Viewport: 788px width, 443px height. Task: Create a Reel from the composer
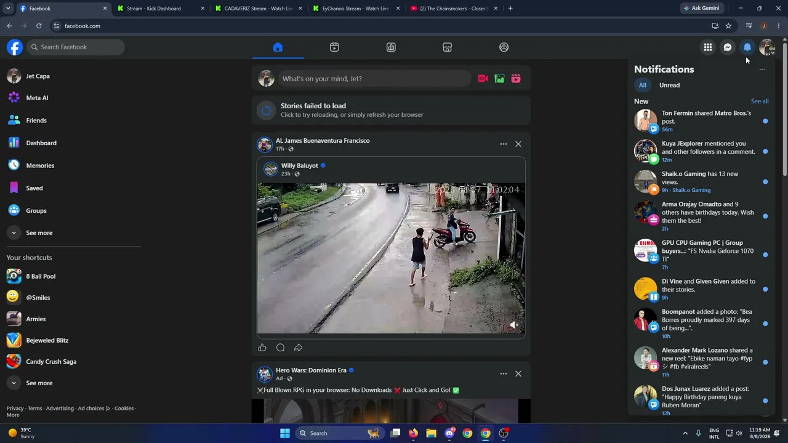click(x=516, y=79)
